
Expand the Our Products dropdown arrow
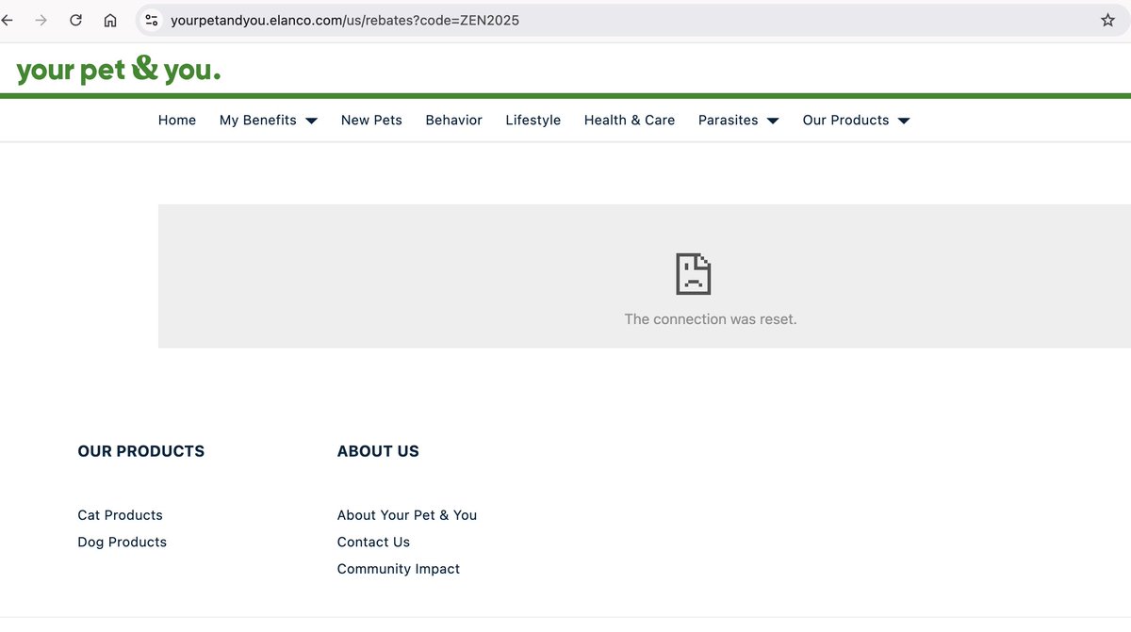(904, 121)
